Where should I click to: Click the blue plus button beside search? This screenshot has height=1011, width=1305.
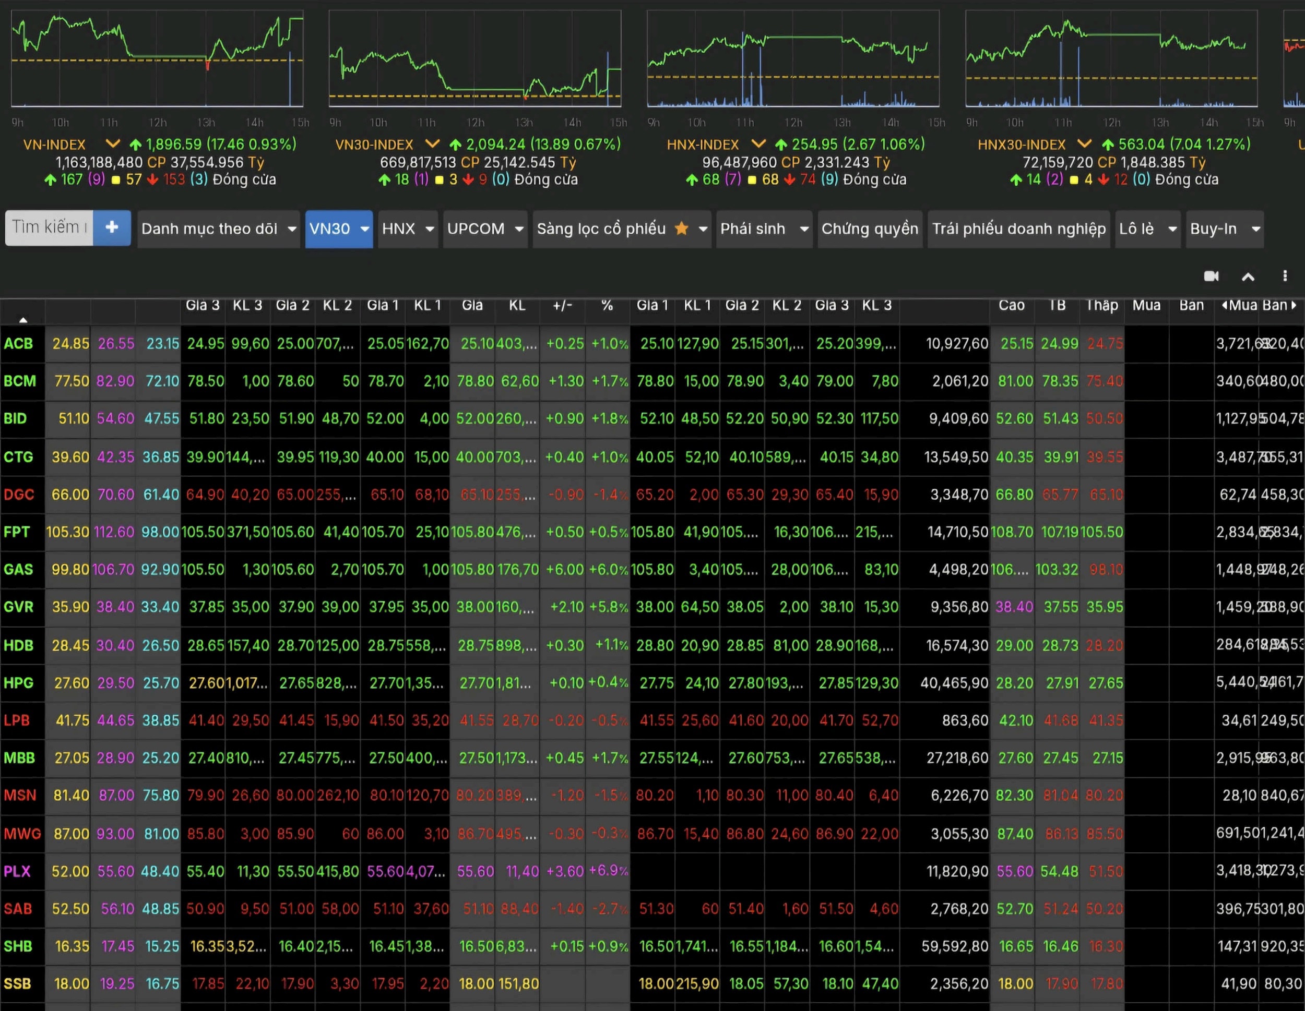tap(112, 227)
